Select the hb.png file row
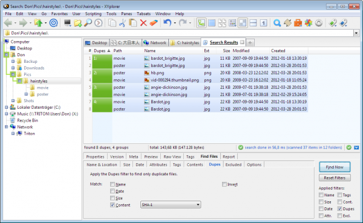Screen dimensions: 363x223 200,73
